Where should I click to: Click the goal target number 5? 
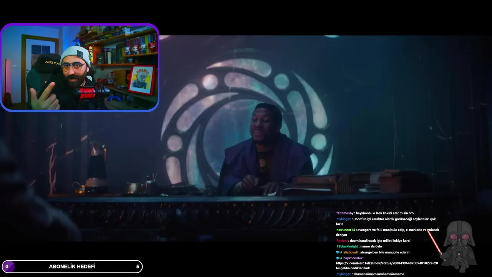pyautogui.click(x=138, y=267)
